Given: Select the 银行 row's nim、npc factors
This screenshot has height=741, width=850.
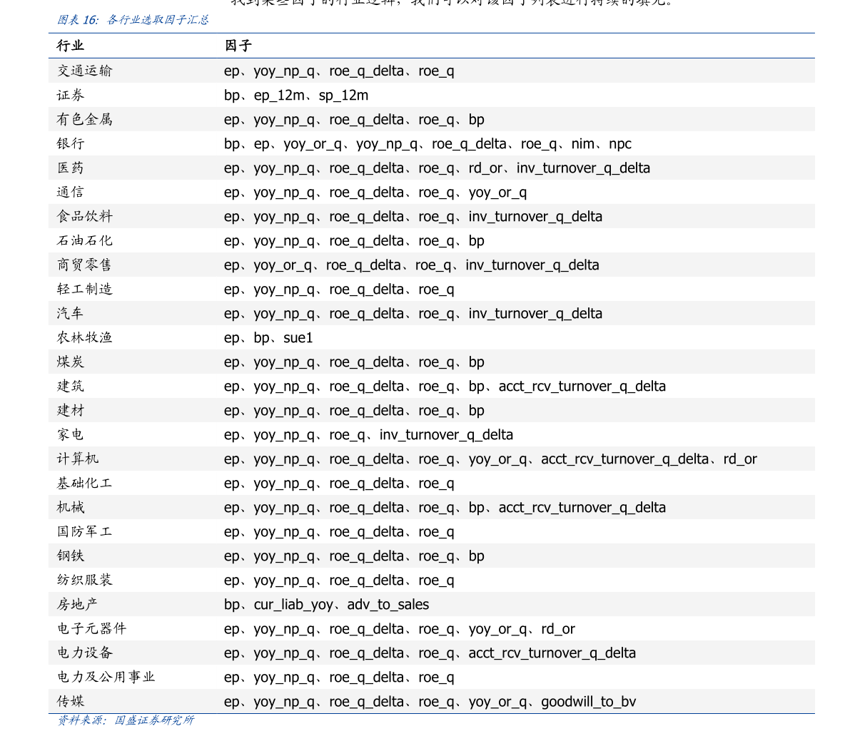Looking at the screenshot, I should pos(601,143).
